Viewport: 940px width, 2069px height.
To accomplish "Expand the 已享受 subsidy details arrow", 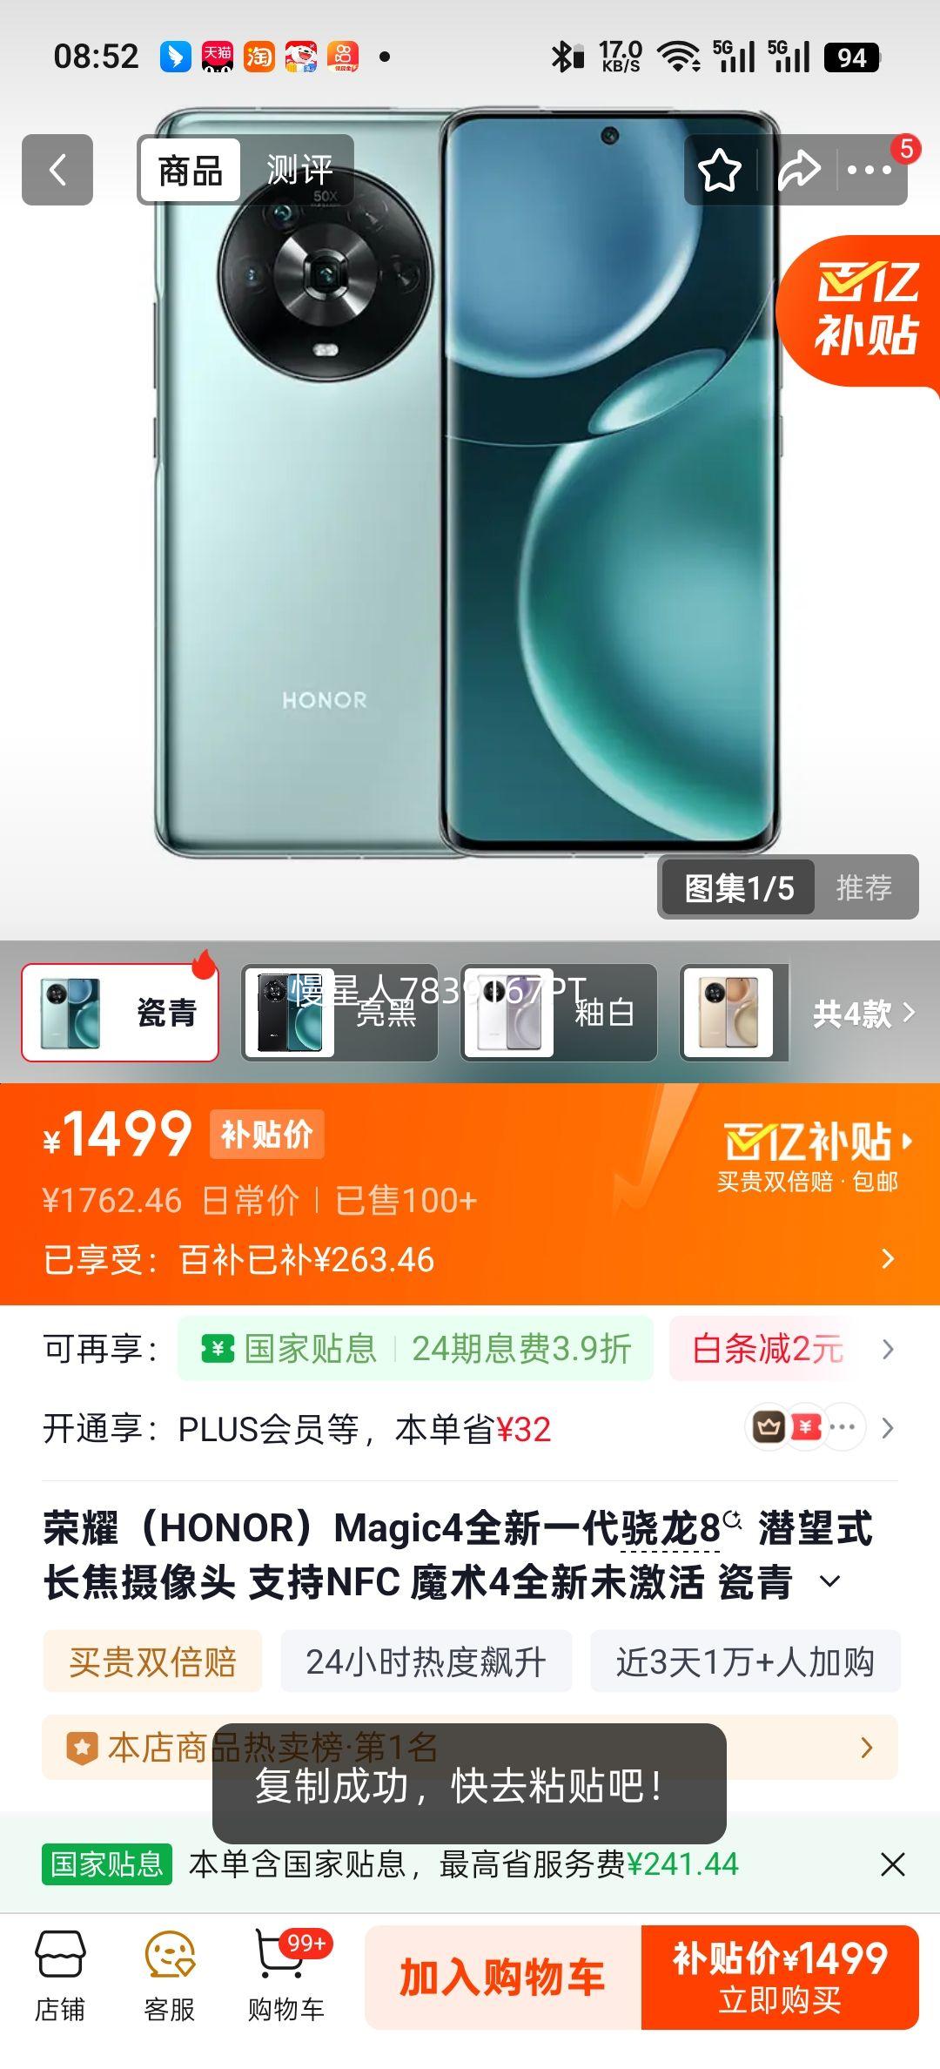I will pyautogui.click(x=887, y=1258).
